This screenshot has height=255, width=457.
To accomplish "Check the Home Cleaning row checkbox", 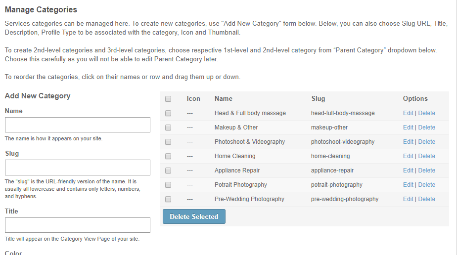I will tap(168, 156).
